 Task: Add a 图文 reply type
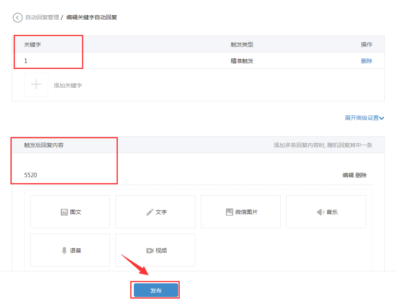click(70, 212)
